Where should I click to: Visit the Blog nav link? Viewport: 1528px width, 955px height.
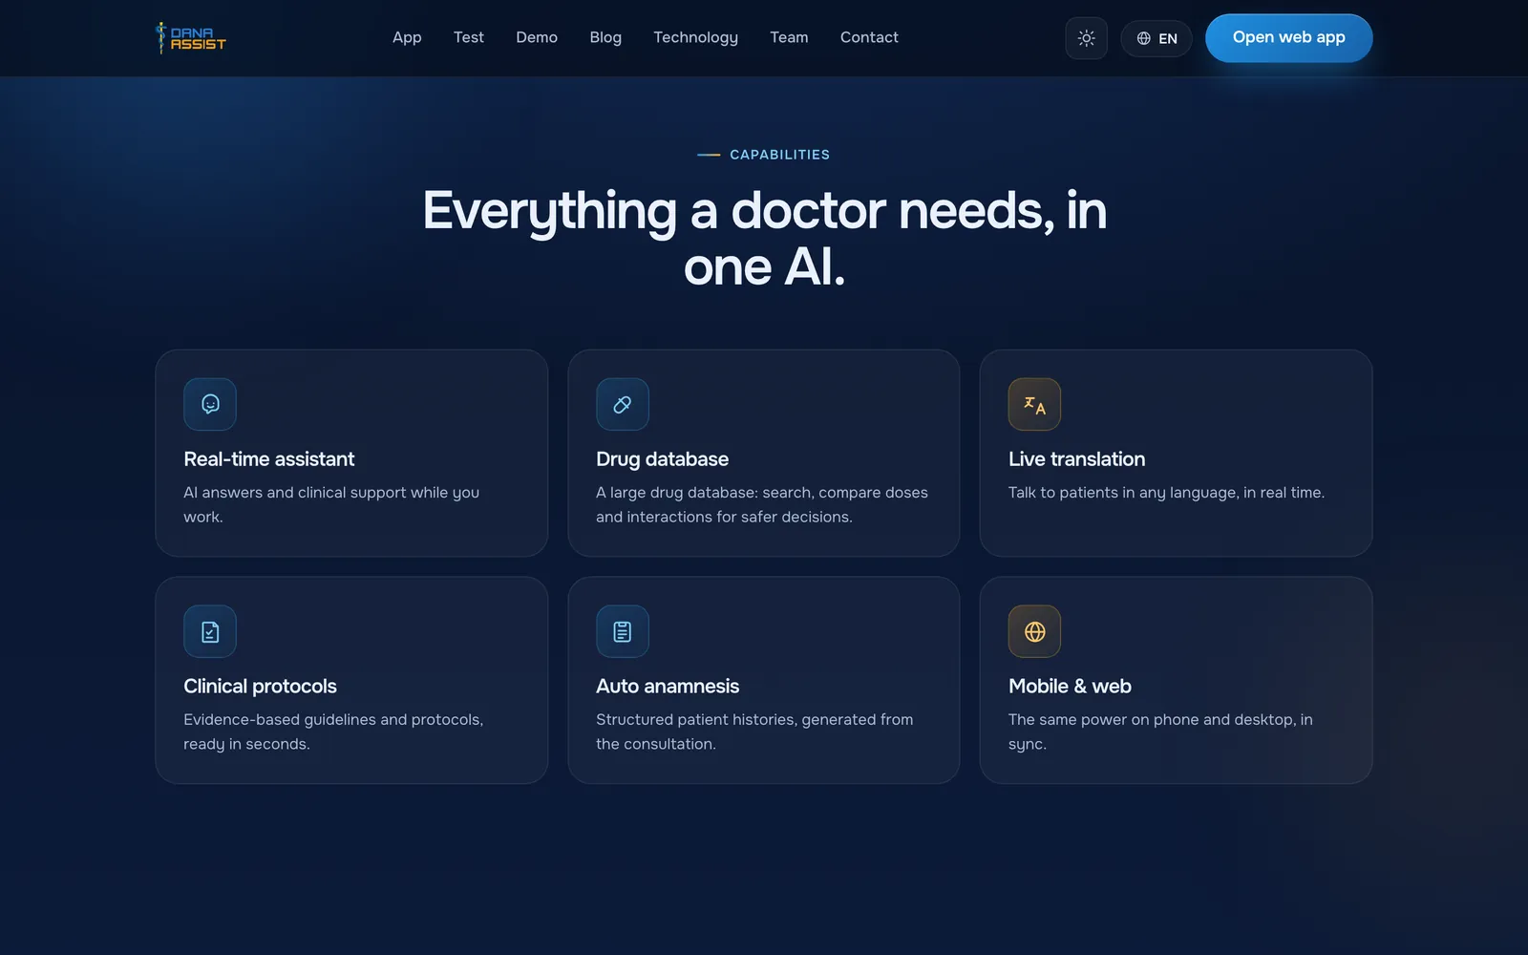605,37
